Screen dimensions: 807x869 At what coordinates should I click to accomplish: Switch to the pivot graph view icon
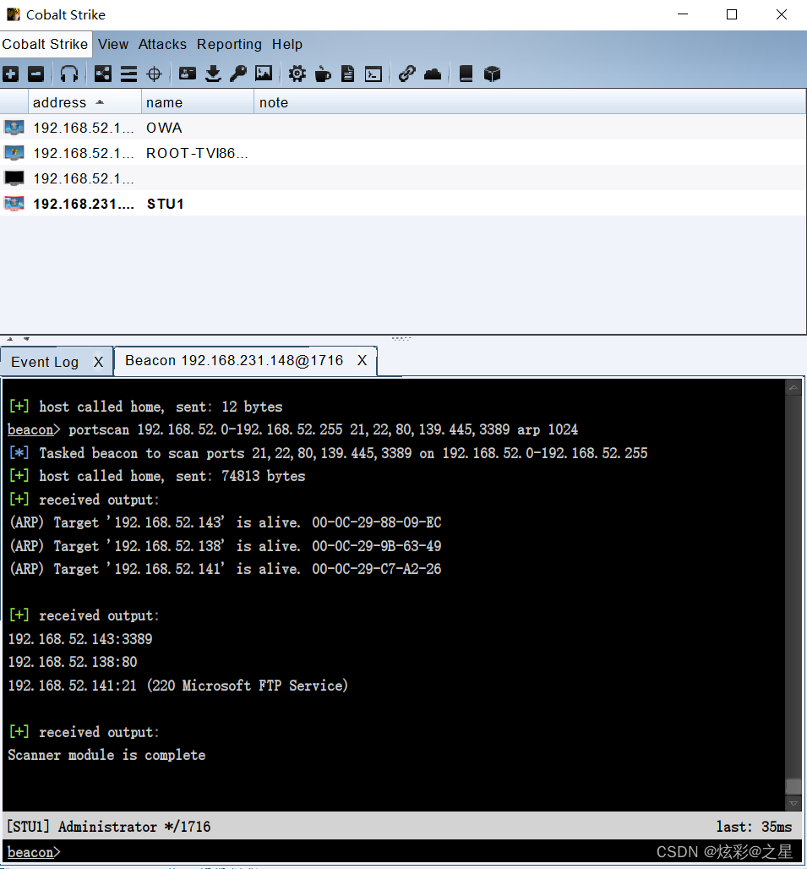[x=102, y=74]
